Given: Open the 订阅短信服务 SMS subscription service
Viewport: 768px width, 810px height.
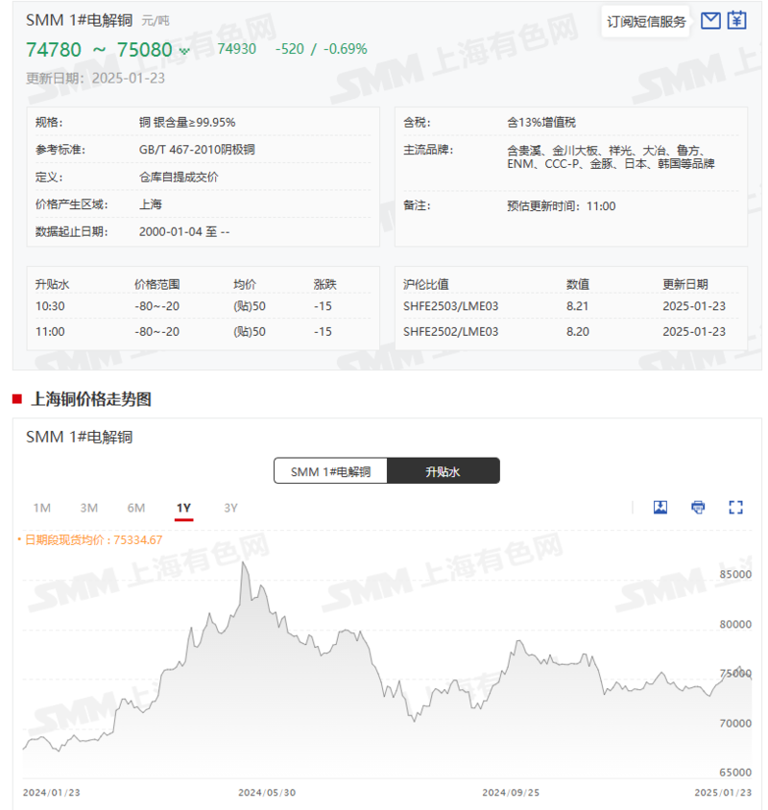Looking at the screenshot, I should click(645, 20).
